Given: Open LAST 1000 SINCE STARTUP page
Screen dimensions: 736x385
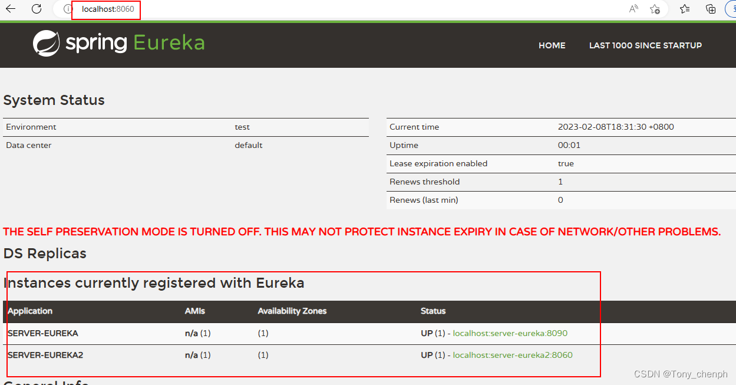Looking at the screenshot, I should pos(645,45).
